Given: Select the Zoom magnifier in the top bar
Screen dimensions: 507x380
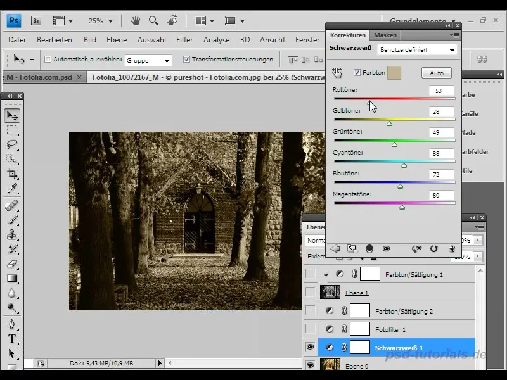Looking at the screenshot, I should [x=153, y=21].
